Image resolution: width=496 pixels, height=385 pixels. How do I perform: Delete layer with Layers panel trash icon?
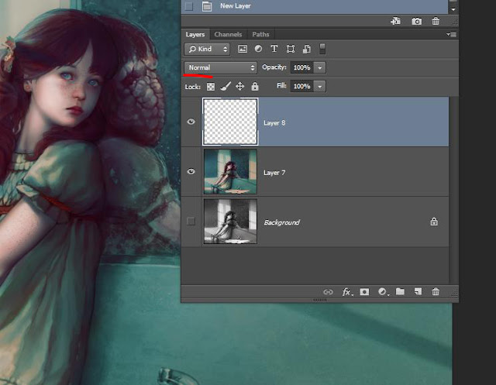click(x=436, y=292)
